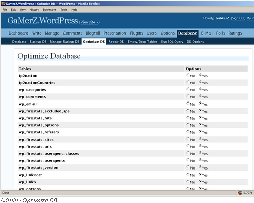Screen dimensions: 254x203
Task: Open the Blogroll admin tab
Action: click(x=93, y=33)
